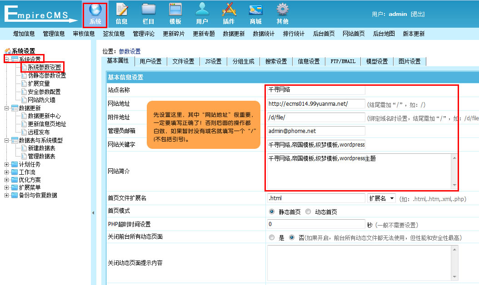Switch to the FTP/EMAIL tab

click(x=343, y=61)
